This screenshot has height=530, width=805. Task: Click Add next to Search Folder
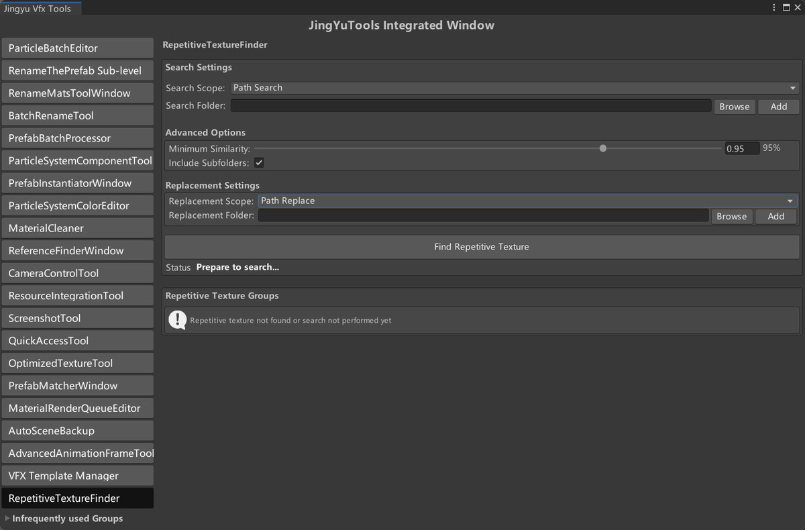pyautogui.click(x=779, y=107)
